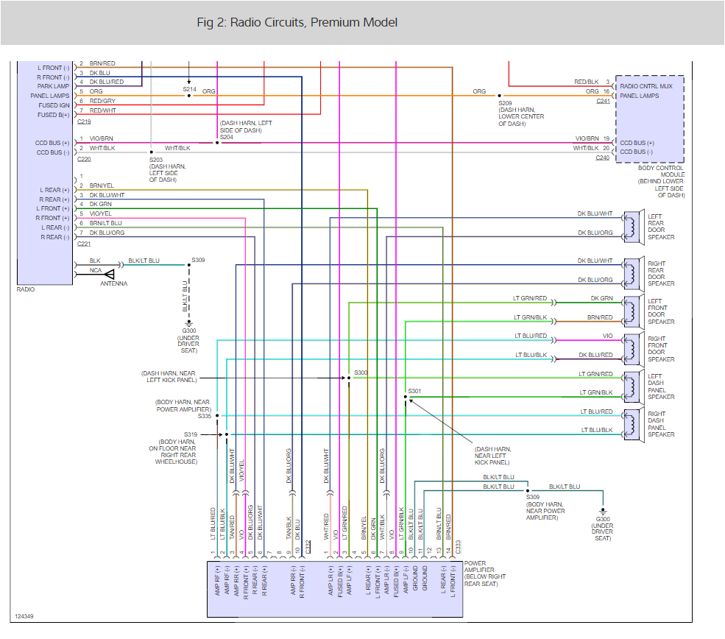Screen dimensions: 725x639
Task: Select the S214 splice point
Action: click(189, 96)
